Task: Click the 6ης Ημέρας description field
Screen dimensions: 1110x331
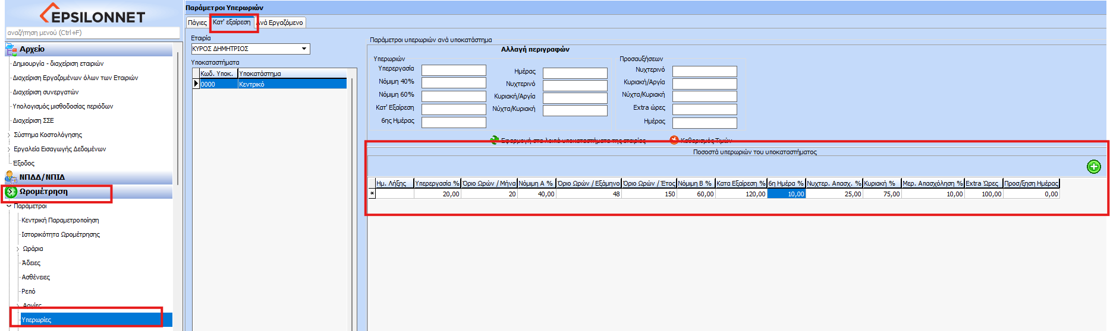Action: click(x=454, y=122)
